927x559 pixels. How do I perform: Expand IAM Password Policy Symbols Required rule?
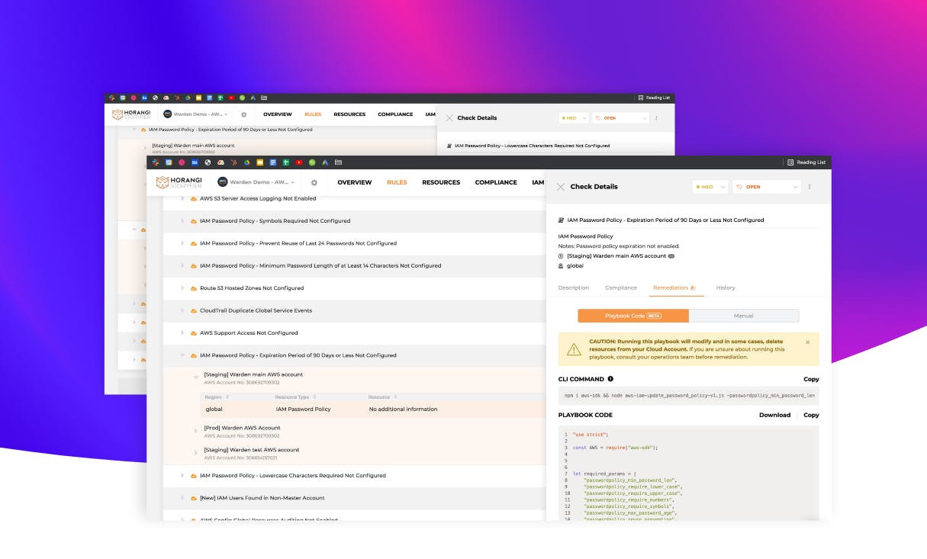click(x=182, y=221)
